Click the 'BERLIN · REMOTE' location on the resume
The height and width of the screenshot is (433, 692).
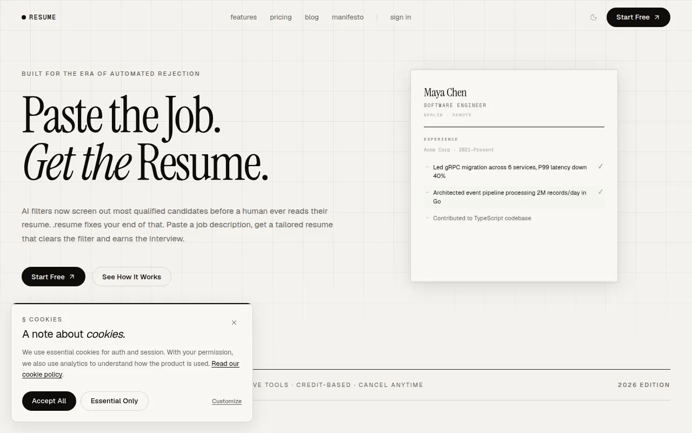(x=448, y=115)
